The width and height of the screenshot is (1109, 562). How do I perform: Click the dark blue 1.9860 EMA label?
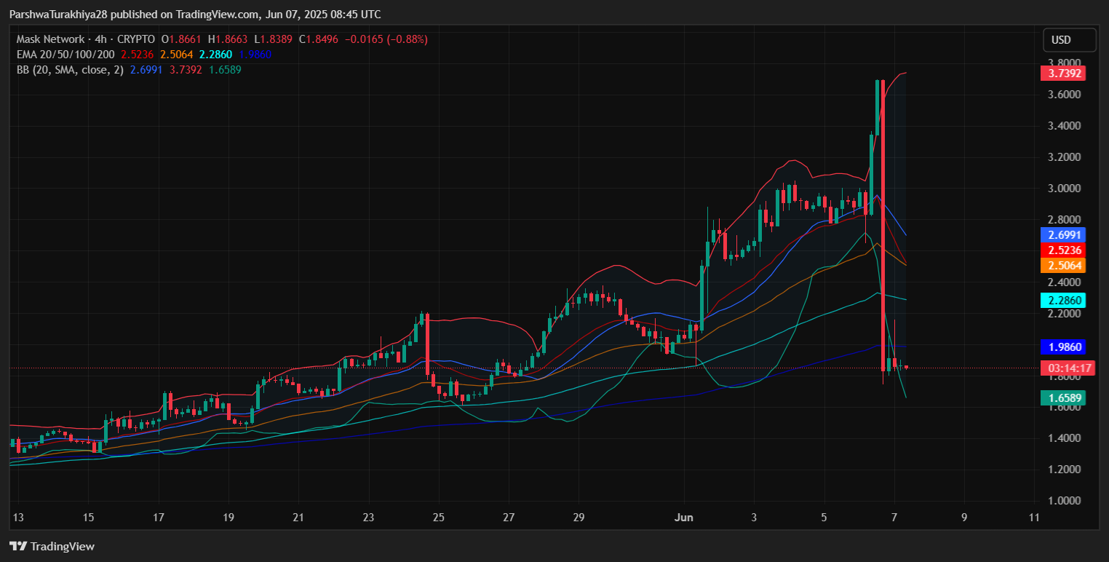coord(1063,347)
